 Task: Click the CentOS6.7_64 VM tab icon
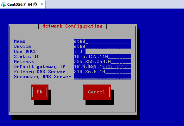click(x=3, y=4)
